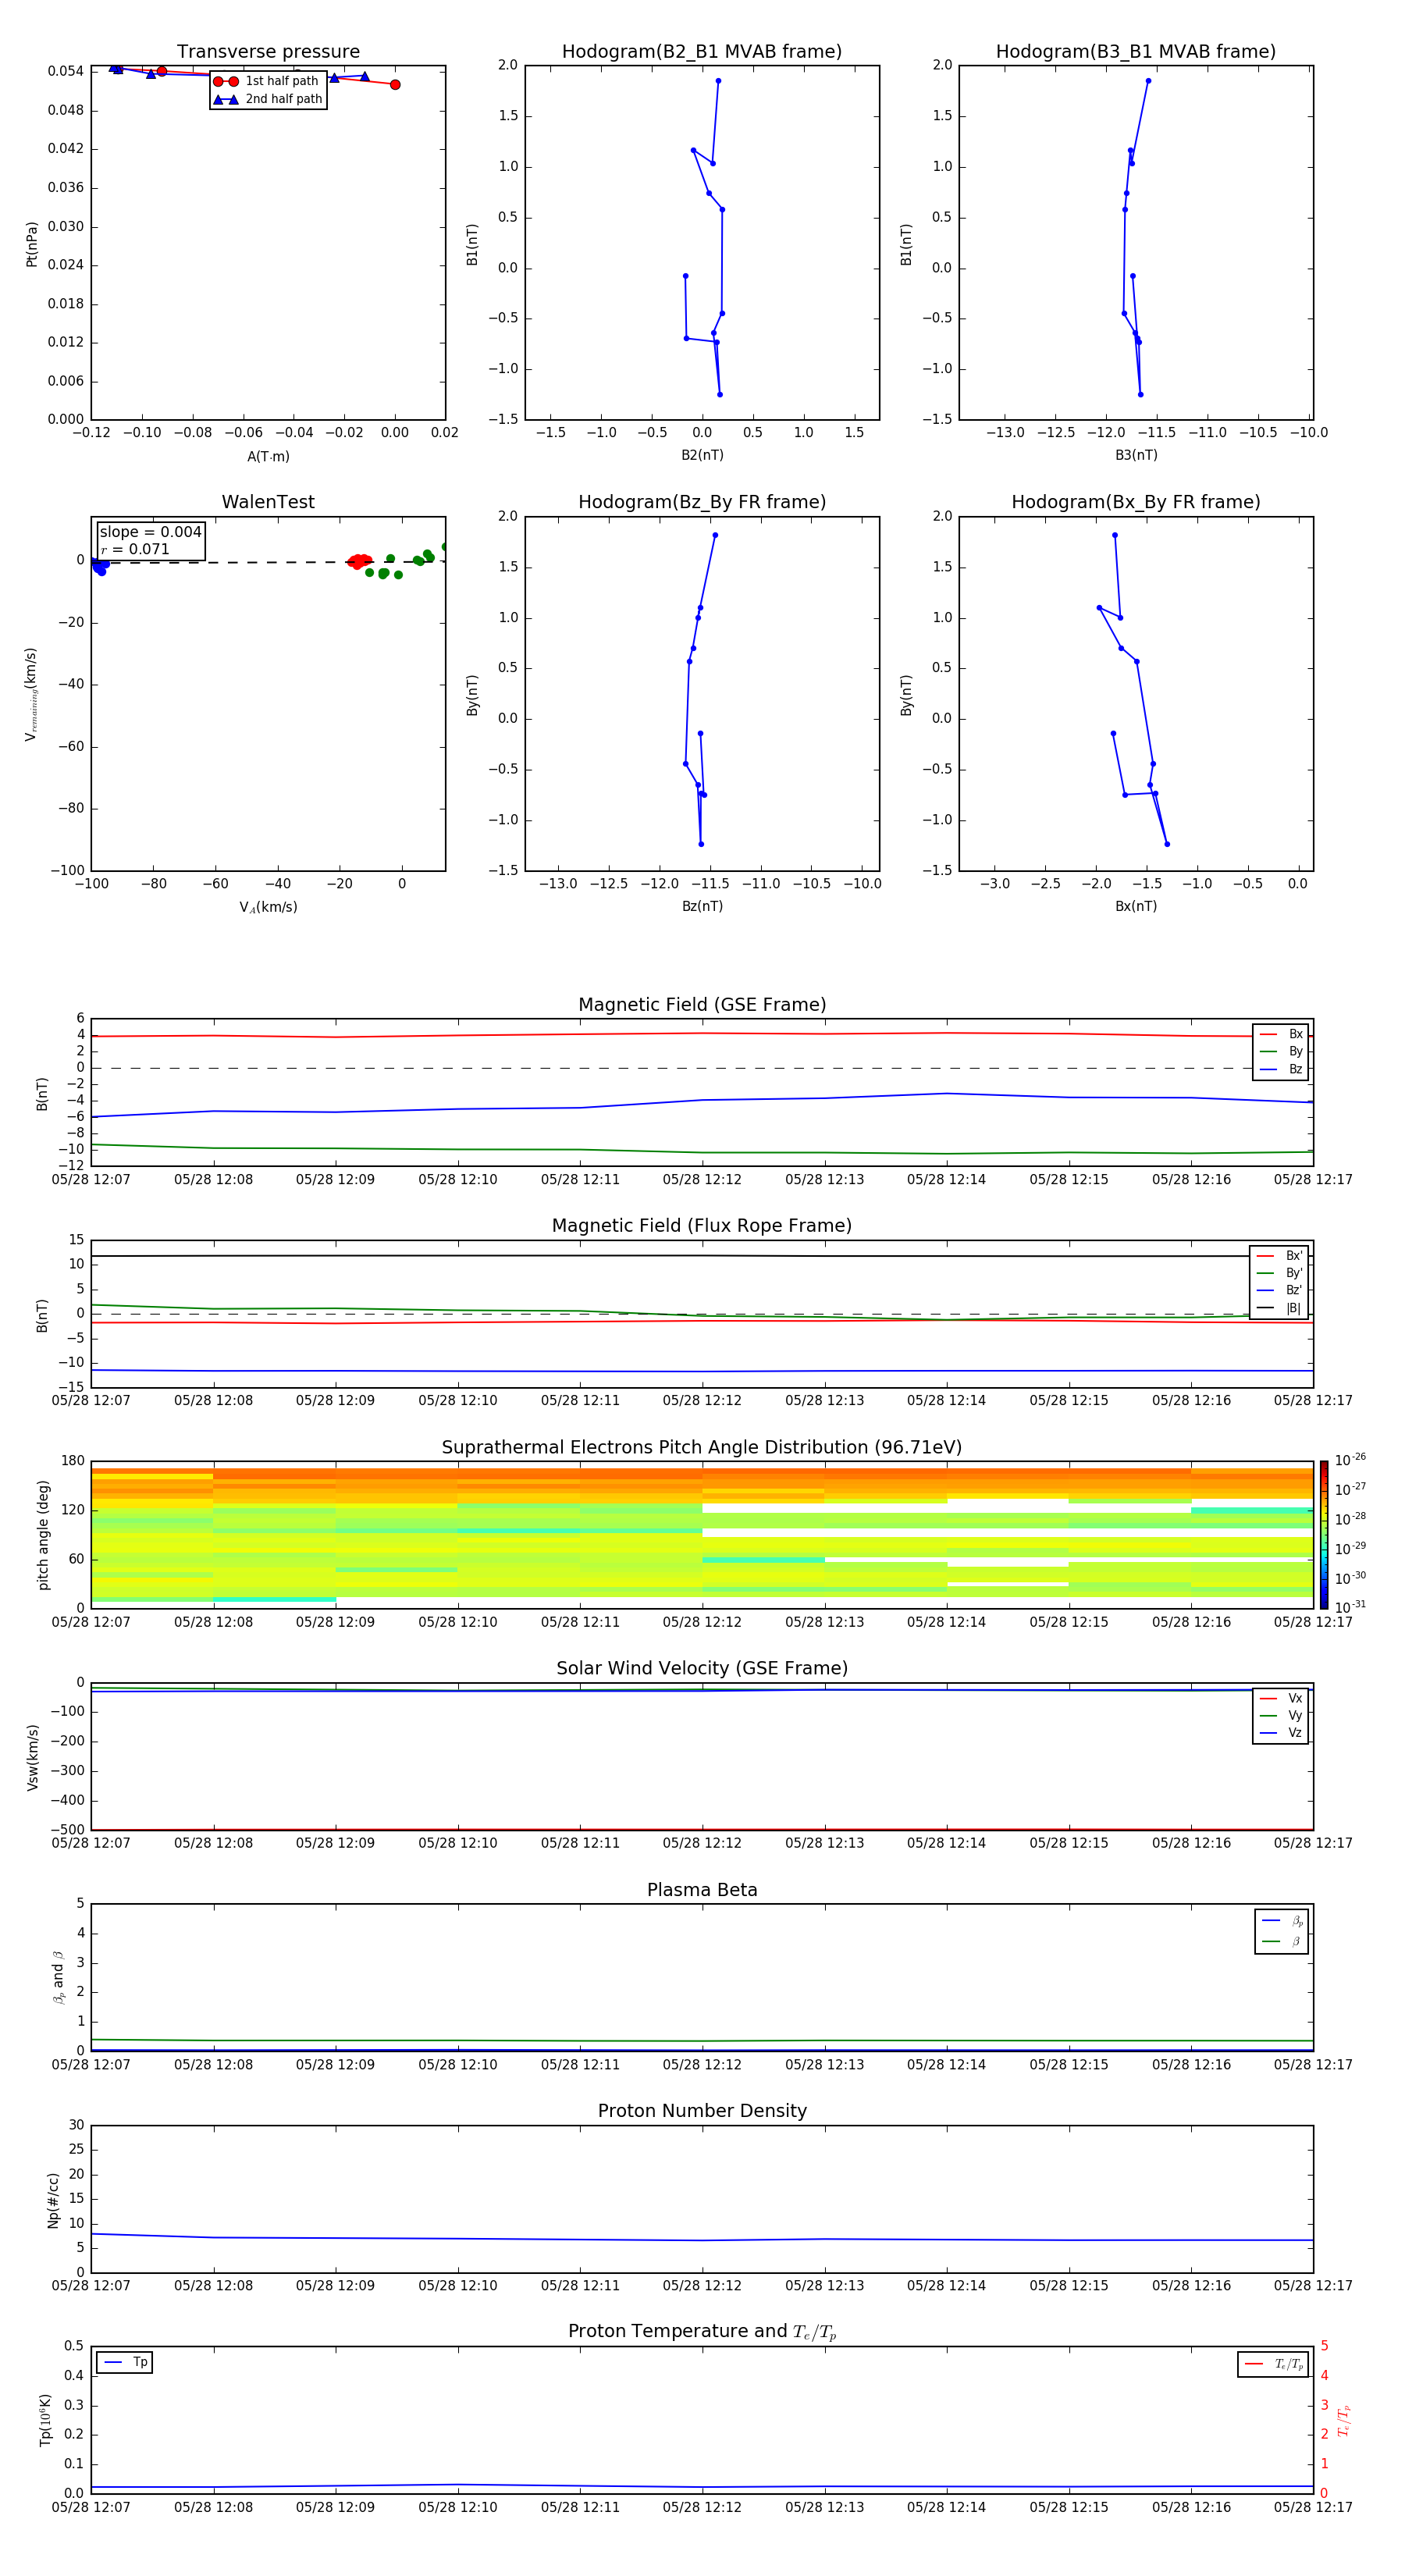Click the |B| legend entry in flux rope plot
The height and width of the screenshot is (2576, 1405).
point(1279,1308)
